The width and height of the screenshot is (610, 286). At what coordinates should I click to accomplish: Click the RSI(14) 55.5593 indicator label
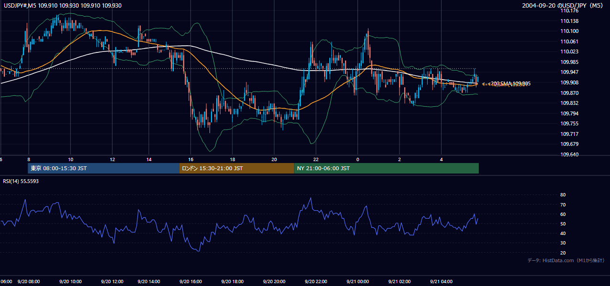[x=21, y=182]
